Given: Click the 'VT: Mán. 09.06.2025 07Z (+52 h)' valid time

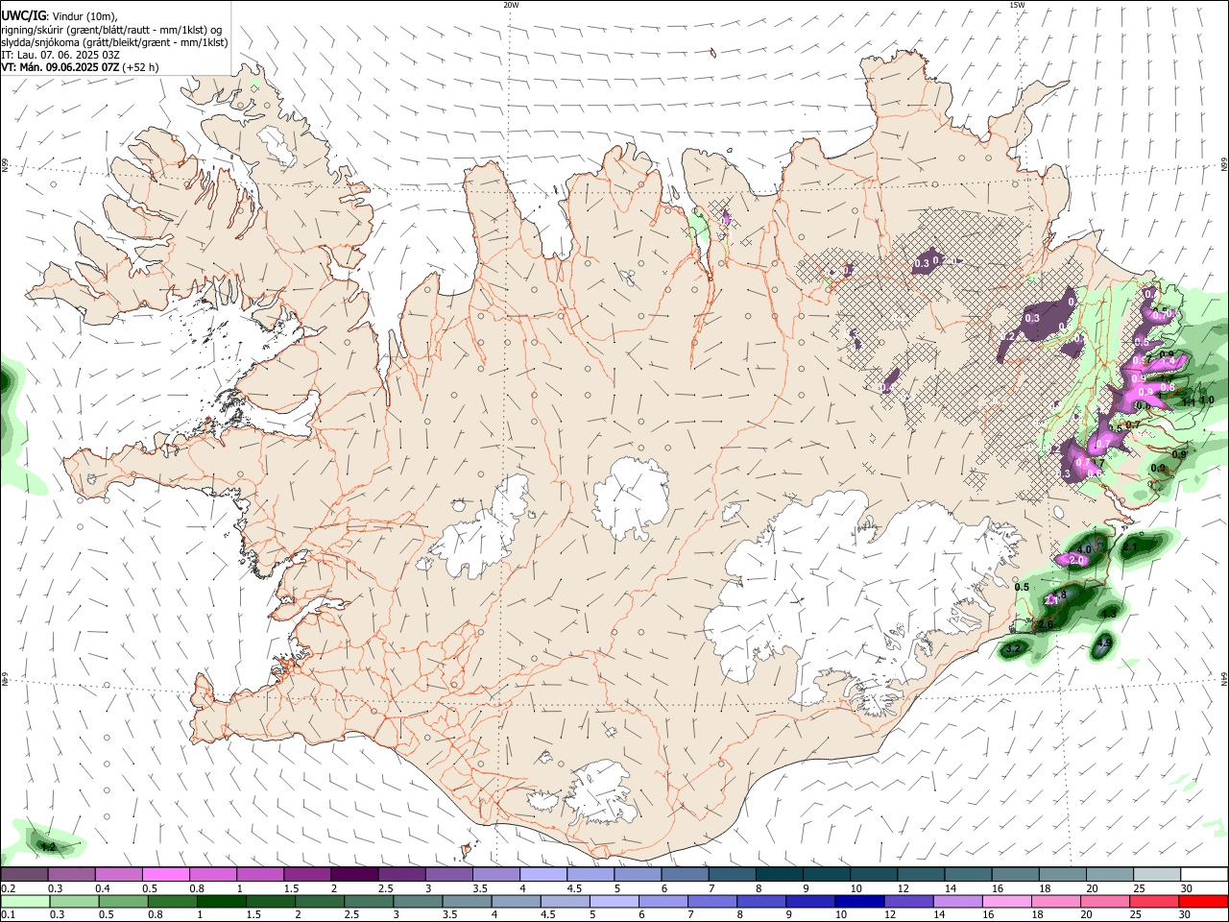Looking at the screenshot, I should point(80,67).
